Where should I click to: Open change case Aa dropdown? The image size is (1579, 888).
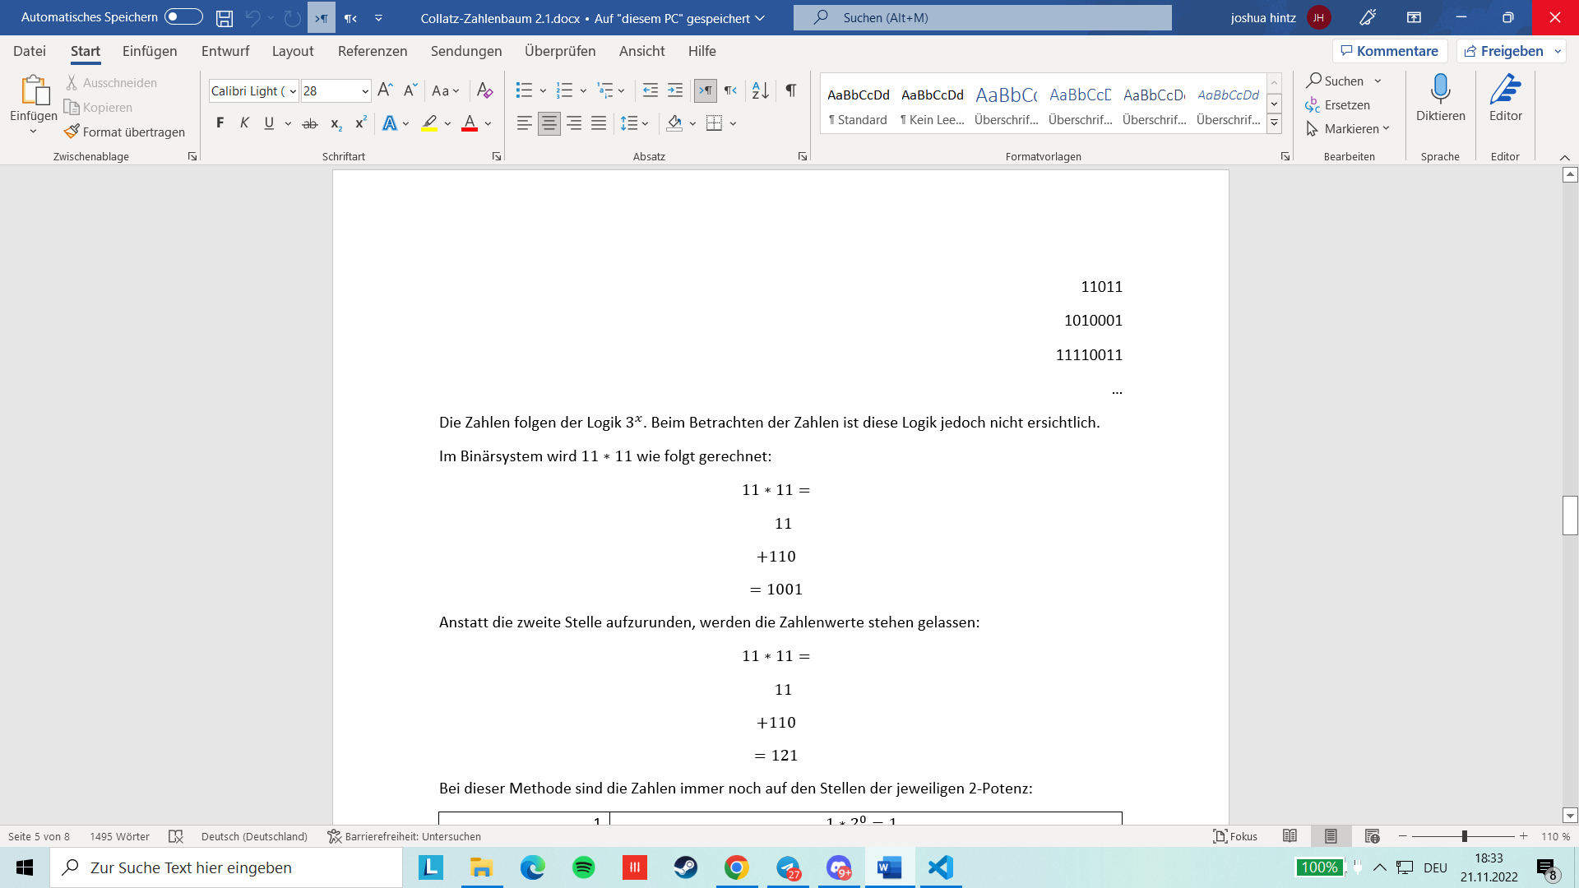[445, 90]
